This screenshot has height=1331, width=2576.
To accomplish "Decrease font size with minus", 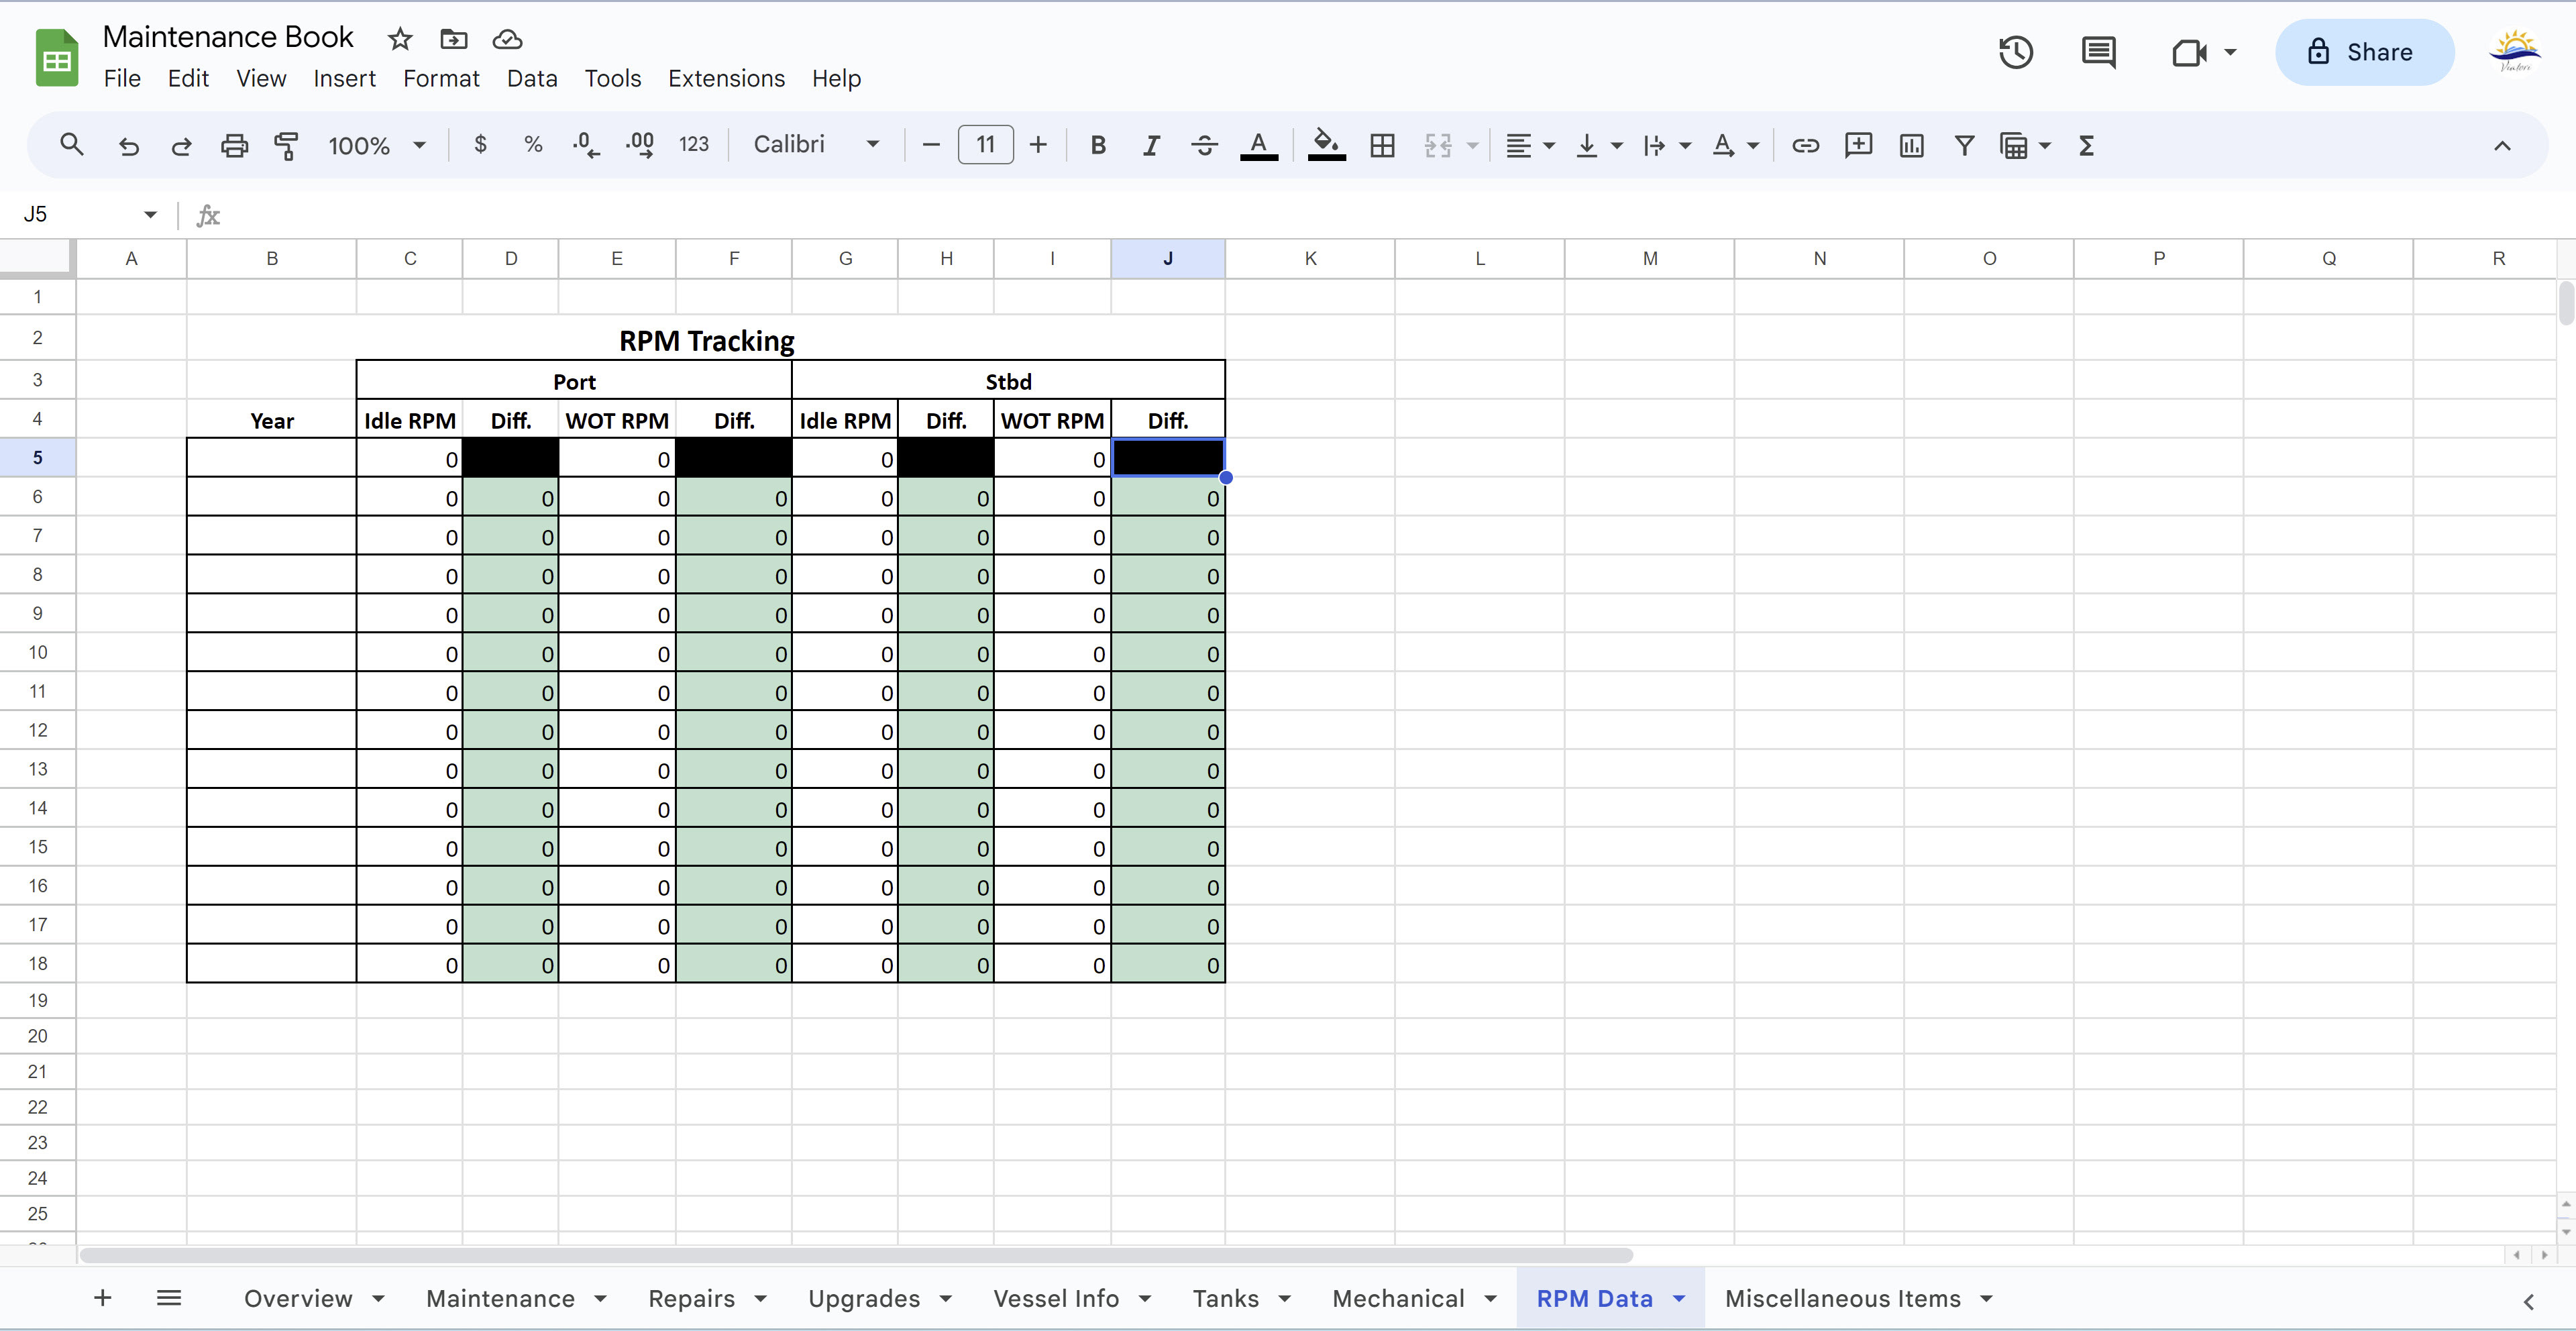I will pyautogui.click(x=931, y=145).
